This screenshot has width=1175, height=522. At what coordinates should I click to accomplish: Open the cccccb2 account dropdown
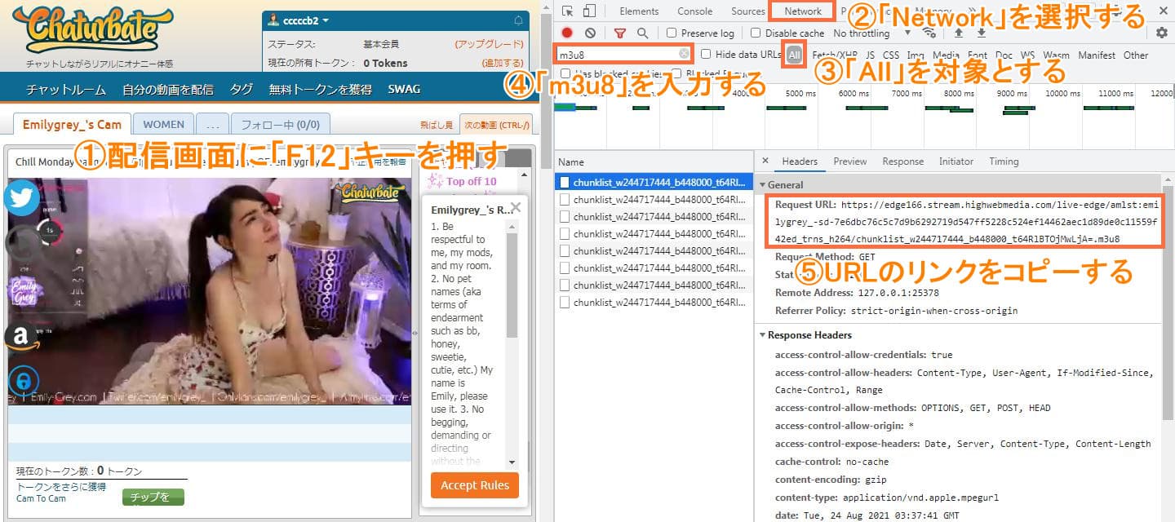306,20
